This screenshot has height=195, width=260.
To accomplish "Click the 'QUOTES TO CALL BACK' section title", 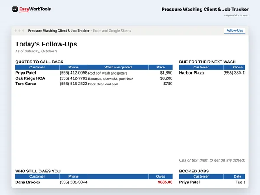I will (x=39, y=62).
